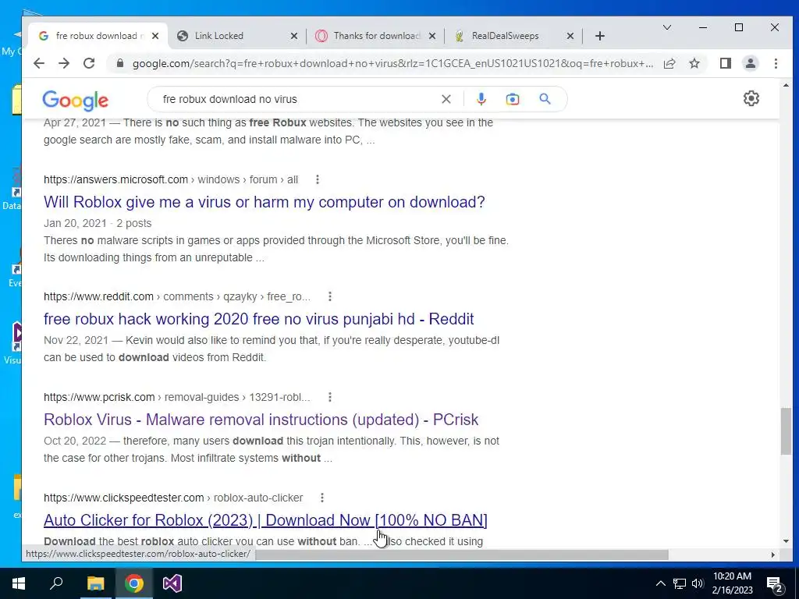Click the Chrome address bar URL
Viewport: 799px width, 599px height.
click(x=392, y=63)
